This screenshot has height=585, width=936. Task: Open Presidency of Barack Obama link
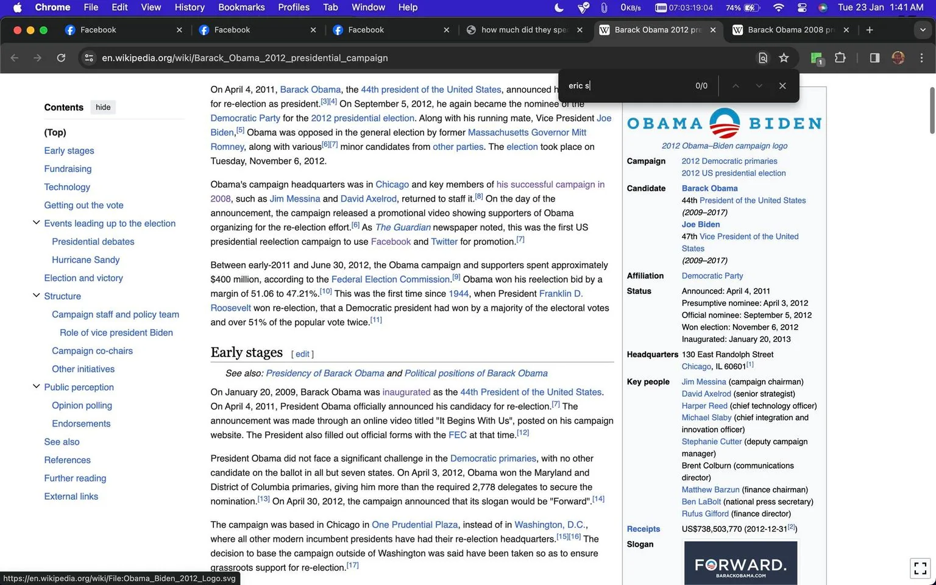tap(325, 373)
